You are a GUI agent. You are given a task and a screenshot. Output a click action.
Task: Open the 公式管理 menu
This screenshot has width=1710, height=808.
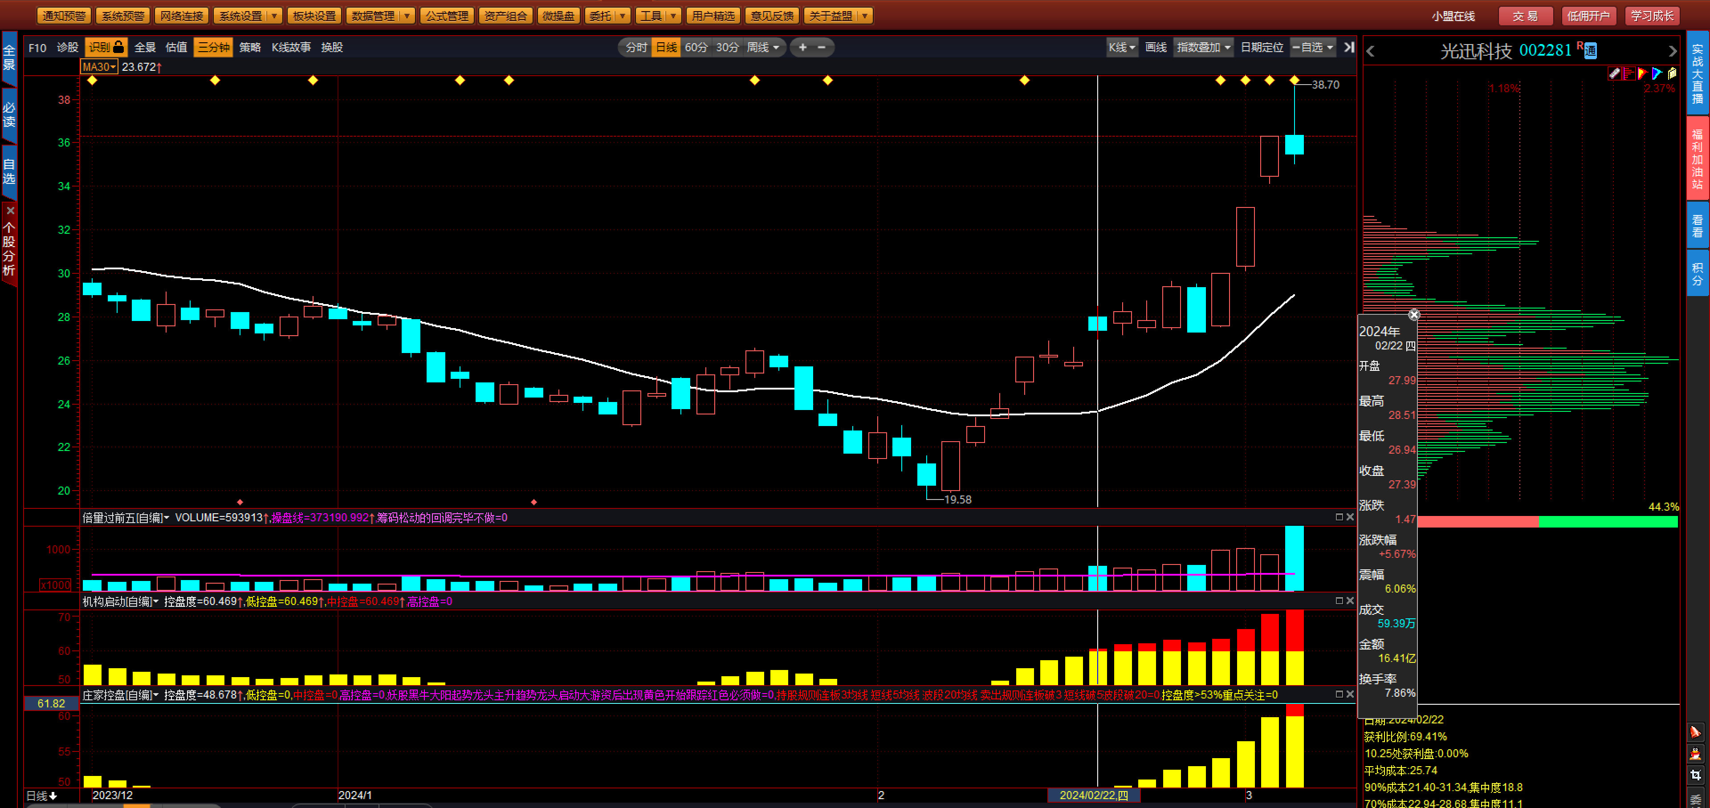tap(446, 16)
